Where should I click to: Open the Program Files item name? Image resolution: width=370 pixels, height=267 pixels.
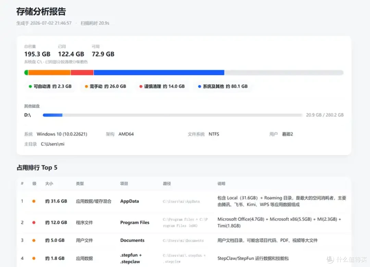click(135, 222)
